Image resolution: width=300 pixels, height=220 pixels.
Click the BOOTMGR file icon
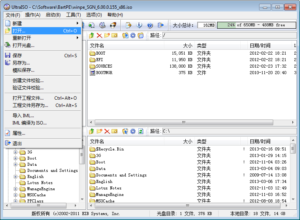92,73
